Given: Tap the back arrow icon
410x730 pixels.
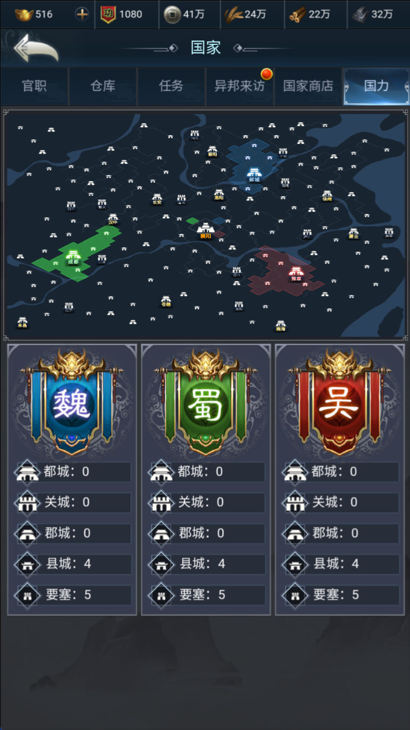Looking at the screenshot, I should [36, 49].
